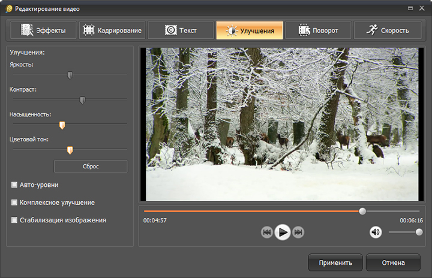
Task: Toggle the Комплексное улучшение checkbox
Action: tap(14, 203)
